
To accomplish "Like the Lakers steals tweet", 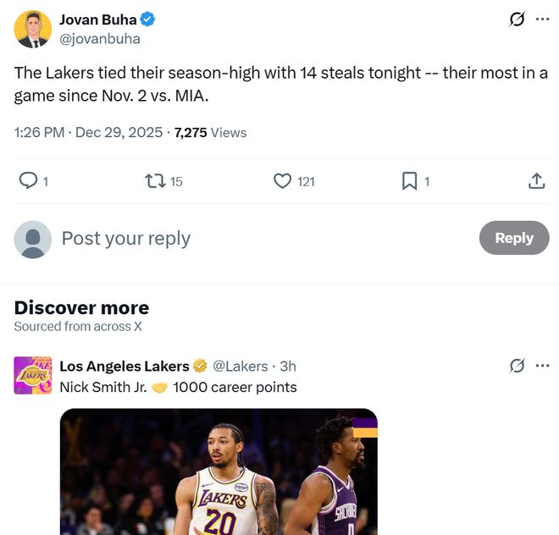I will click(x=283, y=180).
